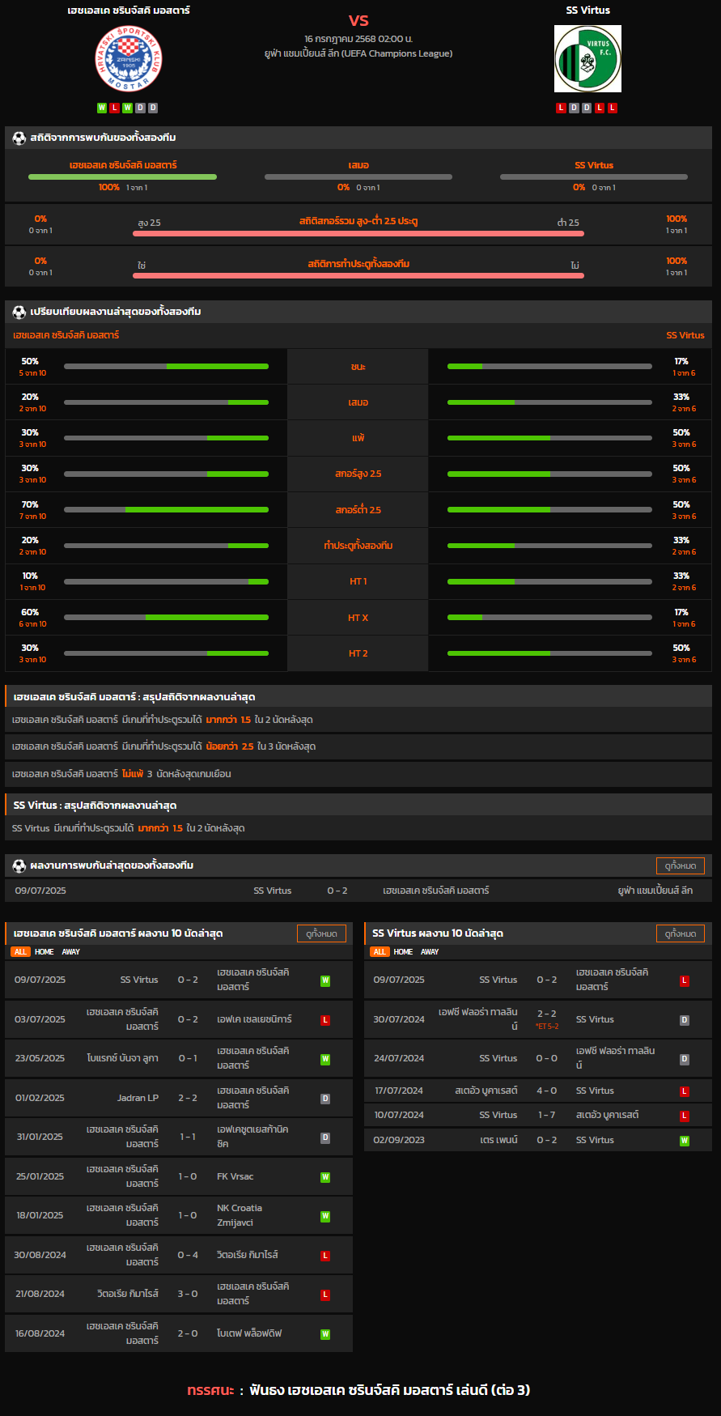This screenshot has height=1416, width=721.
Task: Click the 60% (6 จาก 10) value for Zrinjski HT X
Action: [32, 618]
